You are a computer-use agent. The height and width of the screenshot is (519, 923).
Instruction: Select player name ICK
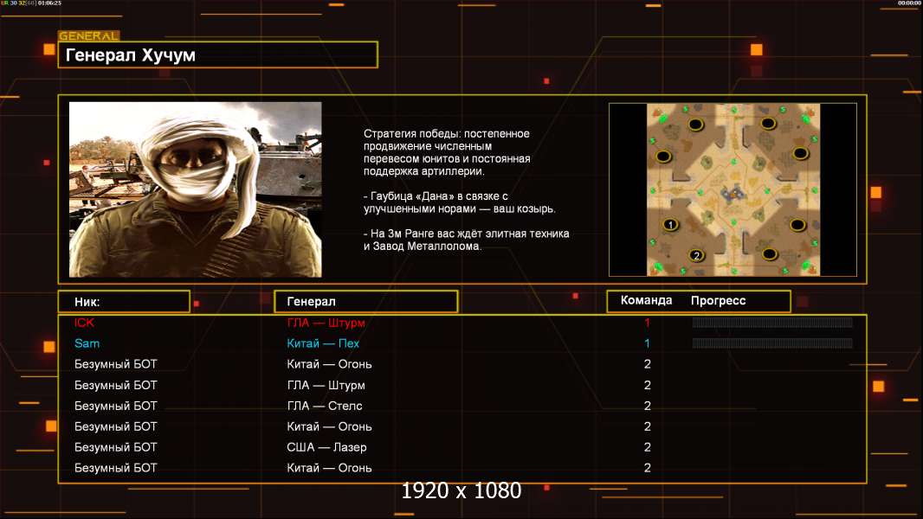[84, 323]
